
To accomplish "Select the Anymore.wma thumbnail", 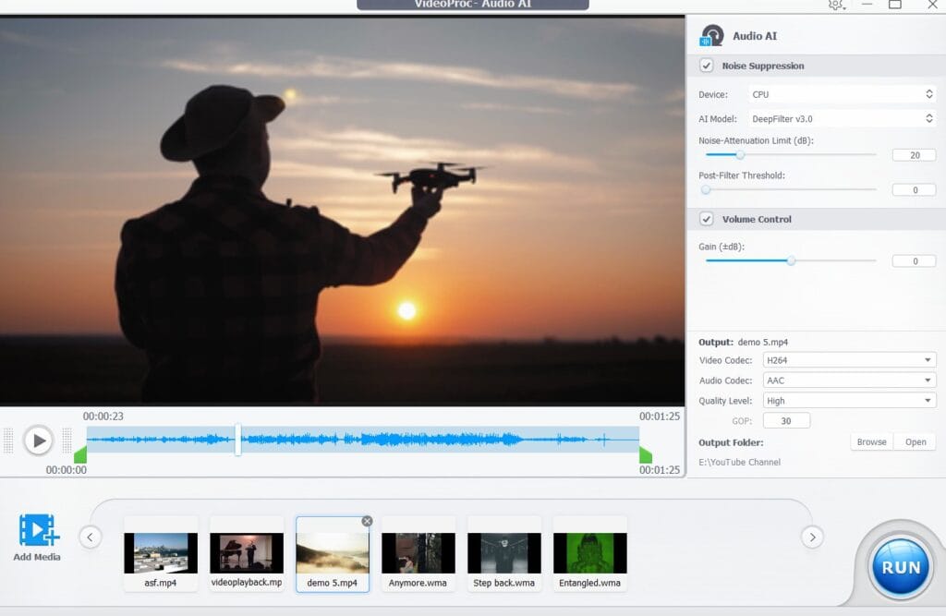I will pyautogui.click(x=418, y=553).
